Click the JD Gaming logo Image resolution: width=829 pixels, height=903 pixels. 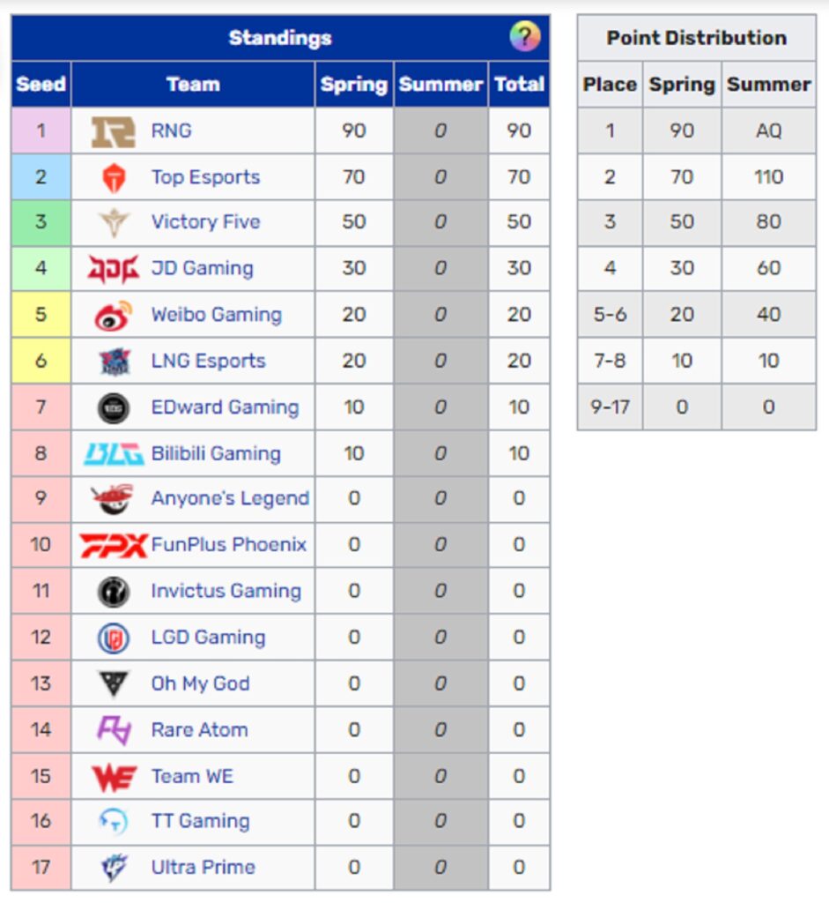pyautogui.click(x=114, y=269)
